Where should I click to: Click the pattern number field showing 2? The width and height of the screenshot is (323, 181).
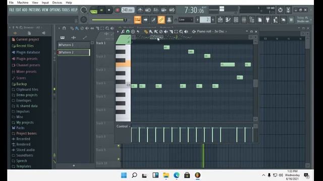point(205,20)
